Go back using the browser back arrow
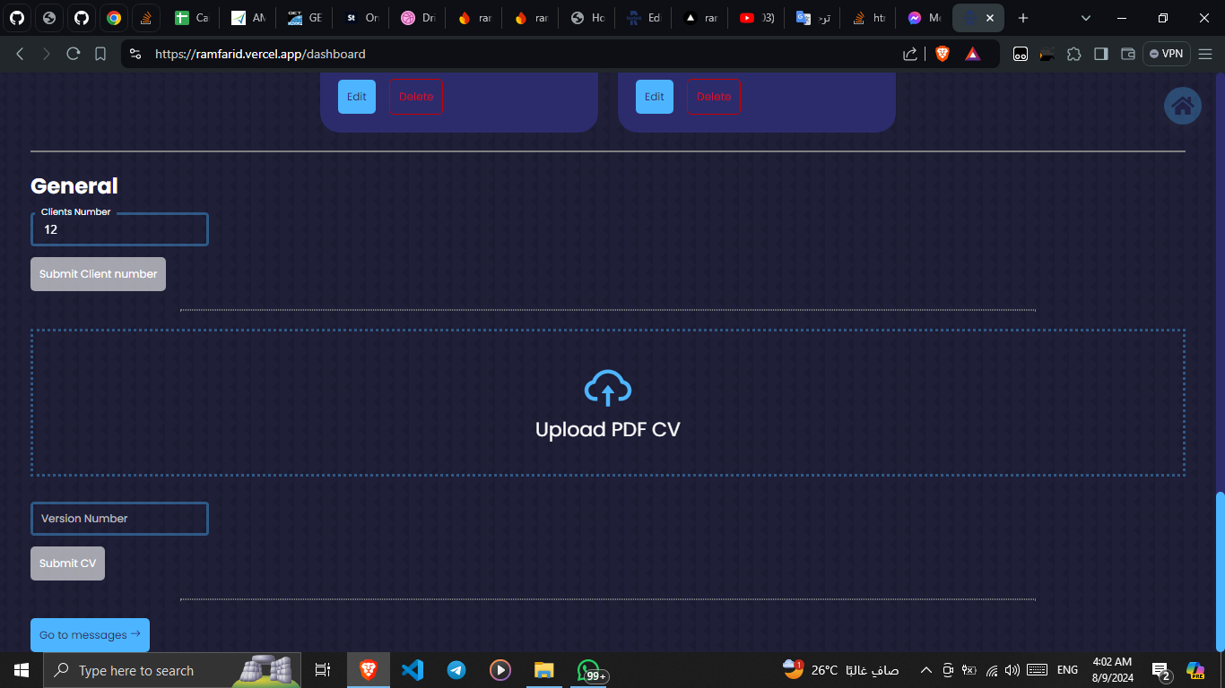 coord(20,54)
